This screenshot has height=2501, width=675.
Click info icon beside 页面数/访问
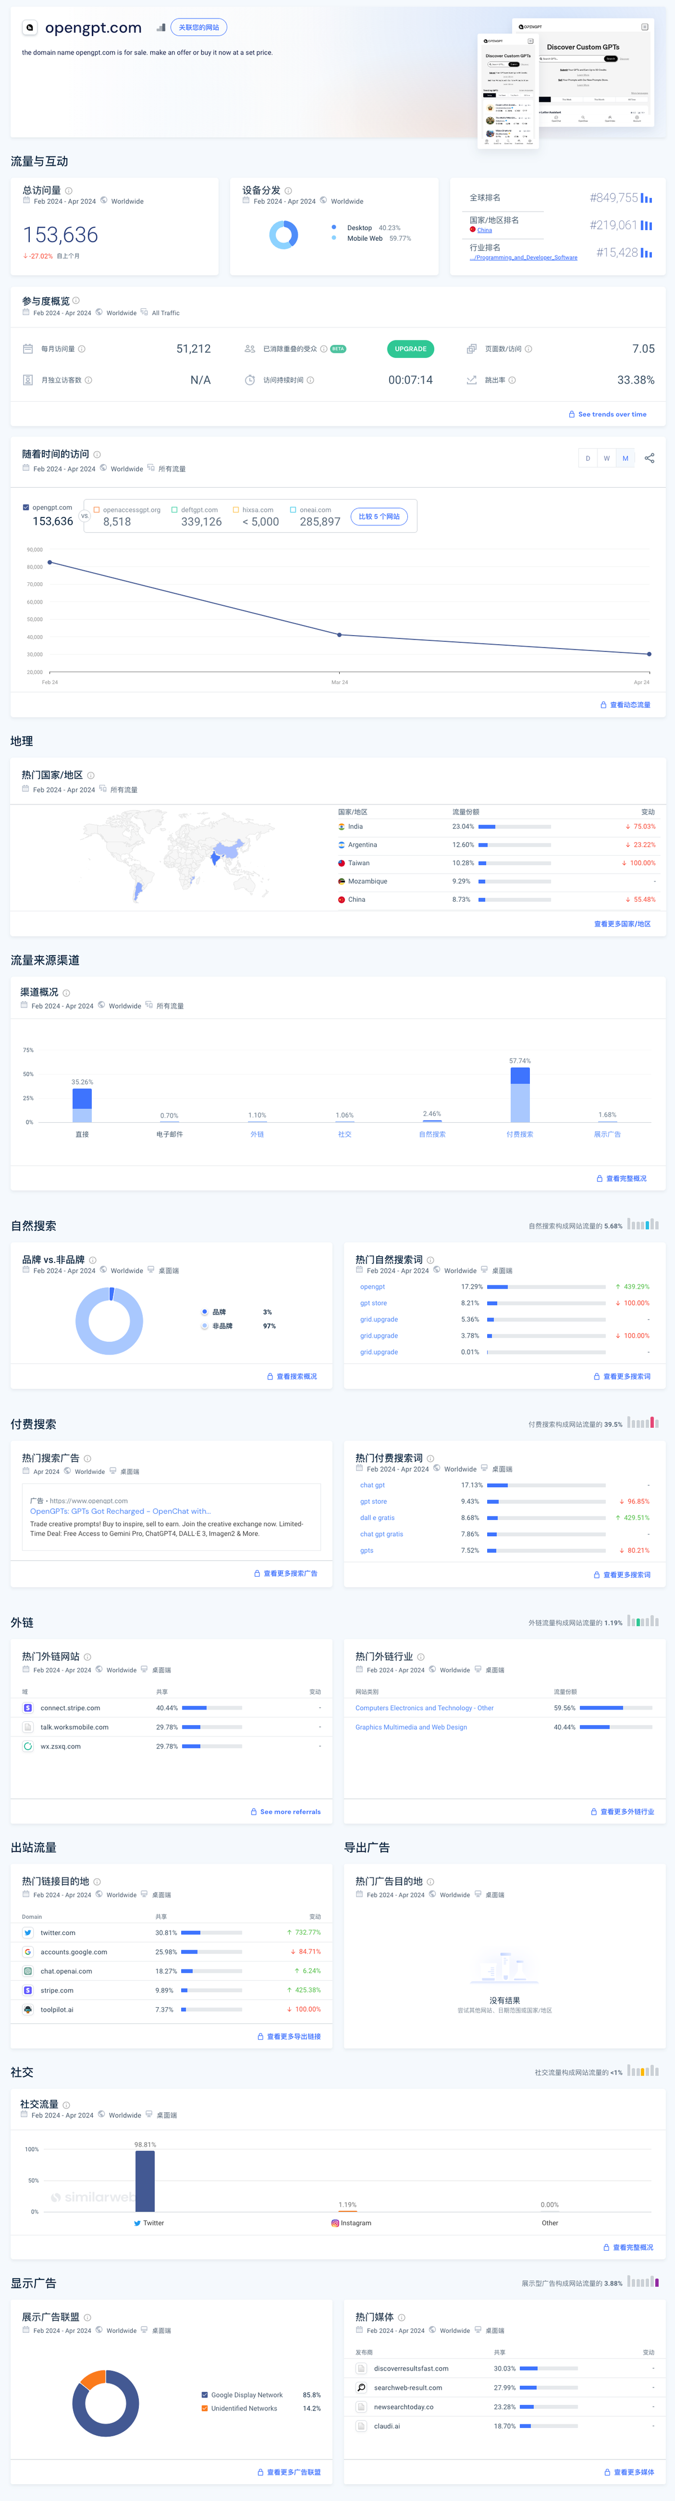point(528,349)
